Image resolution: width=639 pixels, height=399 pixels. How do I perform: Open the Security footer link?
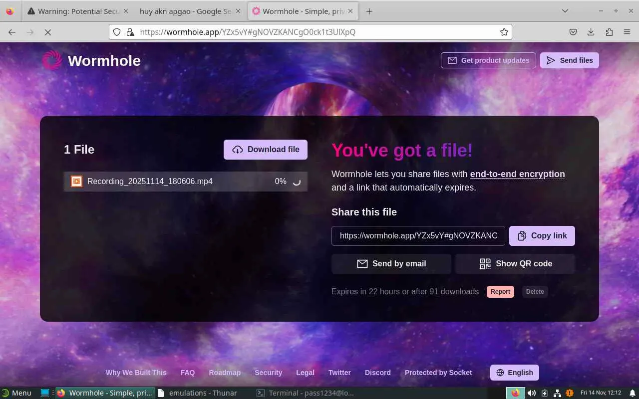269,373
